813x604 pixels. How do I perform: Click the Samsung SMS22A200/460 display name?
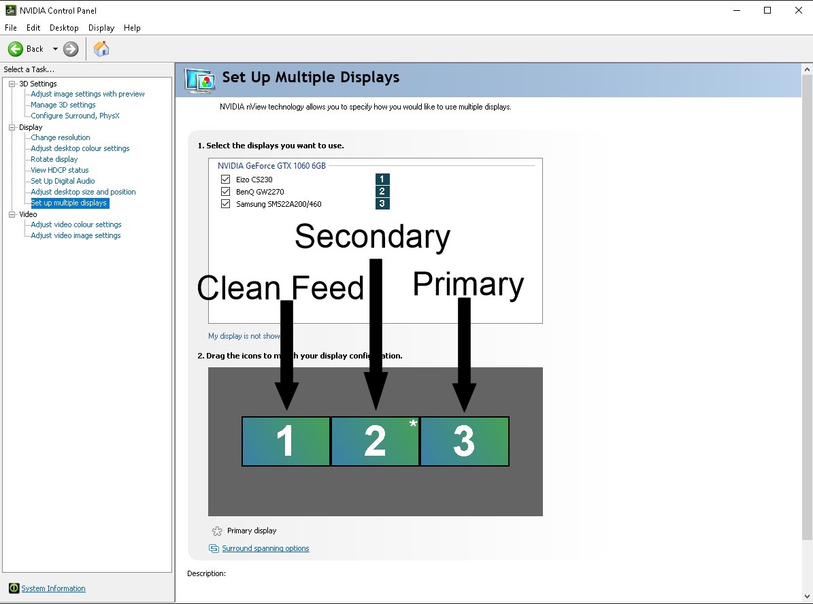[278, 204]
